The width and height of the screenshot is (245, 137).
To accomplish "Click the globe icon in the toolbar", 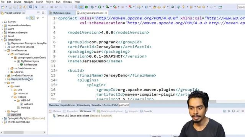I will 173,7.
